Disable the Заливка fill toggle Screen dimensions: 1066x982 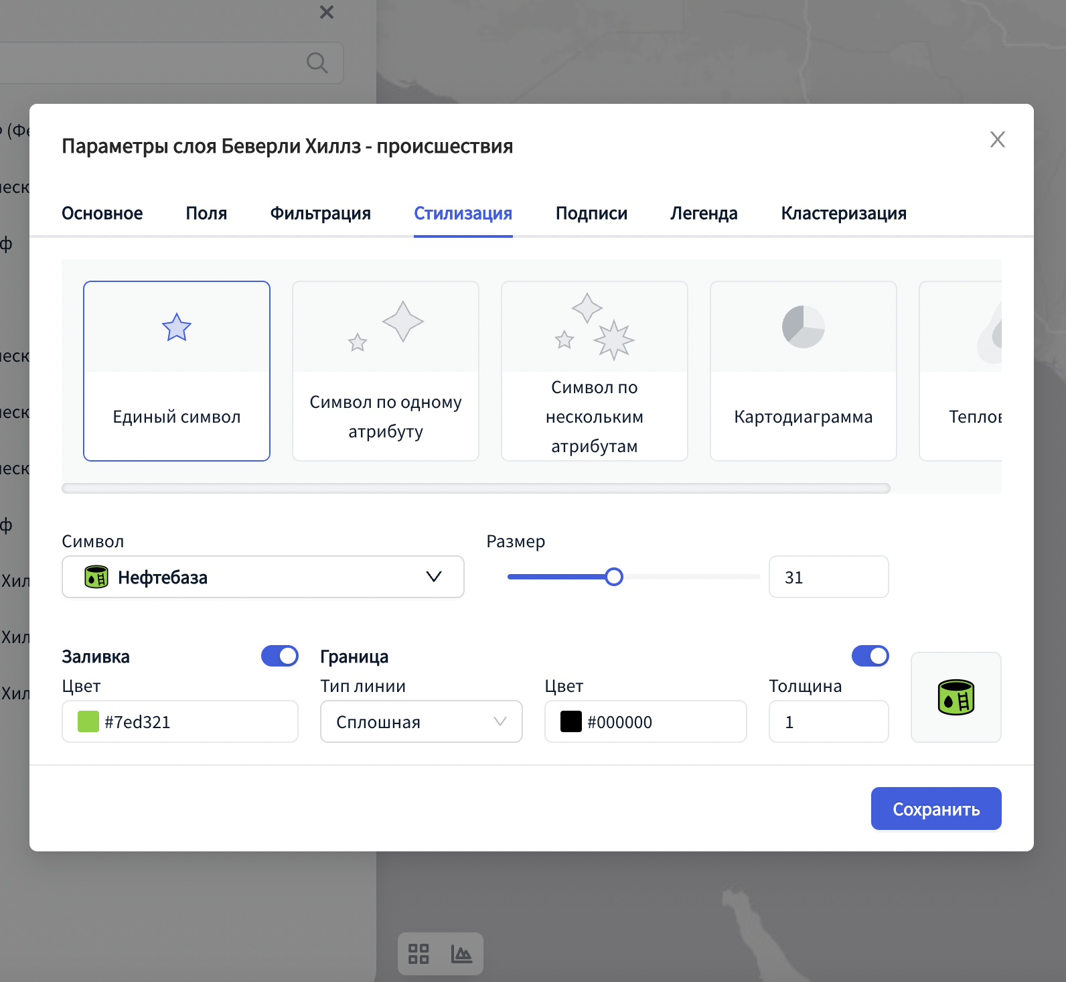(x=280, y=656)
